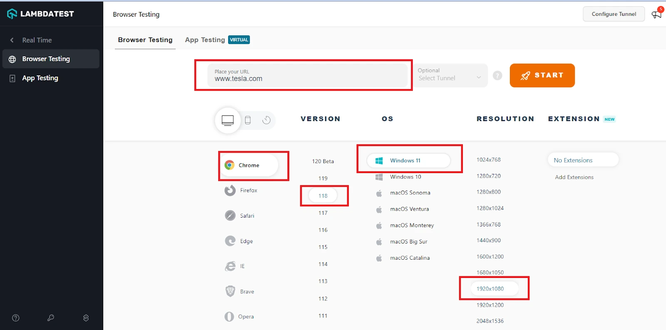
Task: Select the No Extensions option
Action: pyautogui.click(x=583, y=160)
